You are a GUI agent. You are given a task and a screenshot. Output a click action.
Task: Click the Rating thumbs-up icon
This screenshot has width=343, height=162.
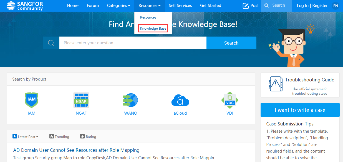tap(82, 136)
